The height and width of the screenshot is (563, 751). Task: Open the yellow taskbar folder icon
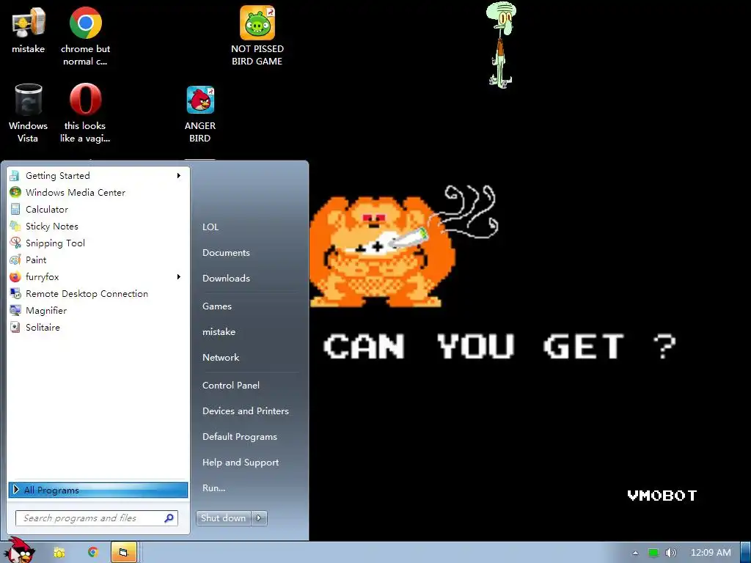click(59, 553)
